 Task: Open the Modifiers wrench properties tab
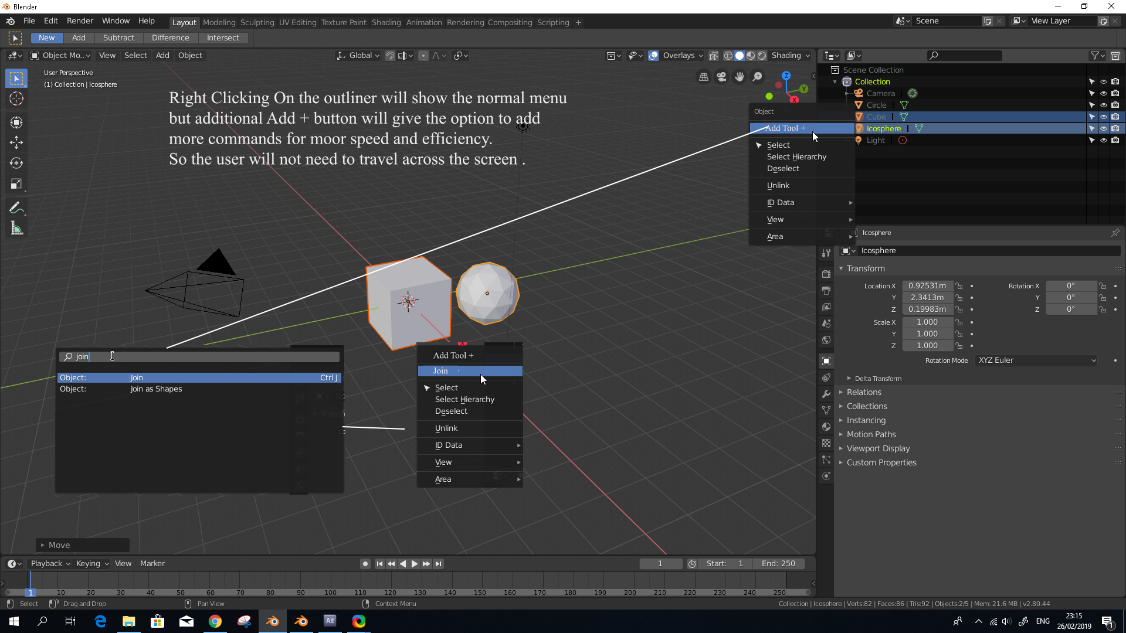tap(826, 394)
